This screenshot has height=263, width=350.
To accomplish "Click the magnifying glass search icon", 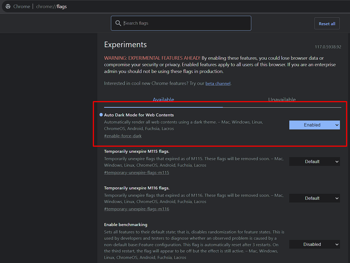I will (118, 23).
